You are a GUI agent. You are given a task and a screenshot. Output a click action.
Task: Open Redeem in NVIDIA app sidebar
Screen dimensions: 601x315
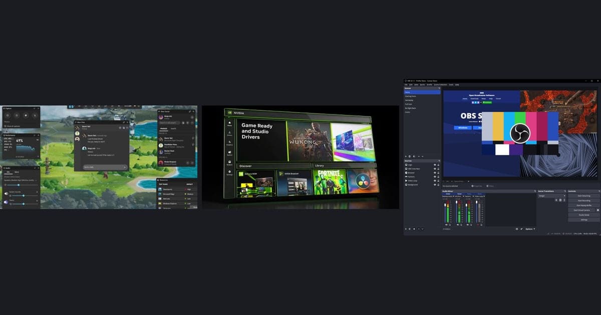[229, 162]
